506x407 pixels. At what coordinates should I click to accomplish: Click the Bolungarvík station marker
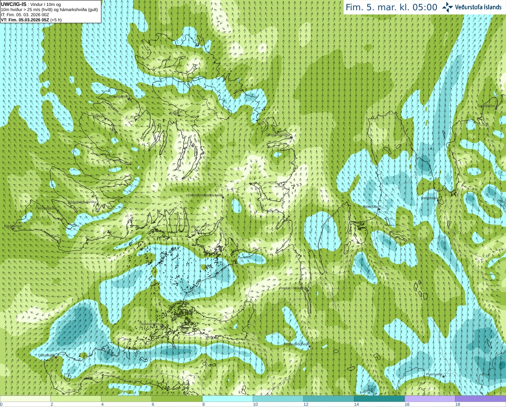(x=129, y=99)
